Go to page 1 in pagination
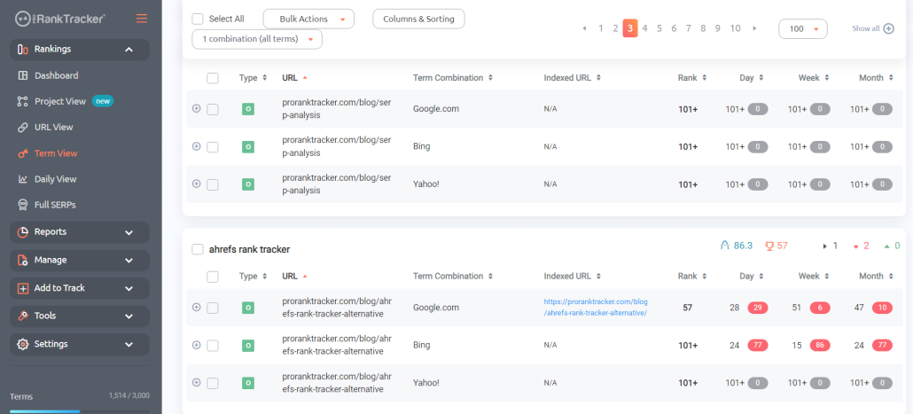The image size is (913, 414). coord(601,28)
